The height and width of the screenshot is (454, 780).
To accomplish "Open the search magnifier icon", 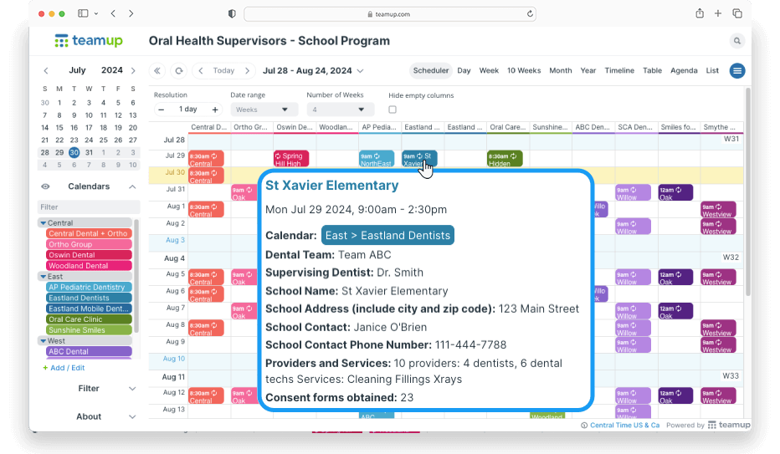I will click(x=736, y=41).
